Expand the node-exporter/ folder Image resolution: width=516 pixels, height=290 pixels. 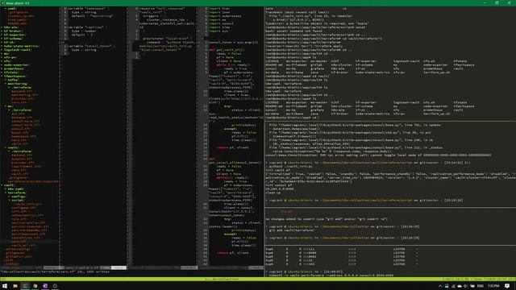tap(16, 64)
